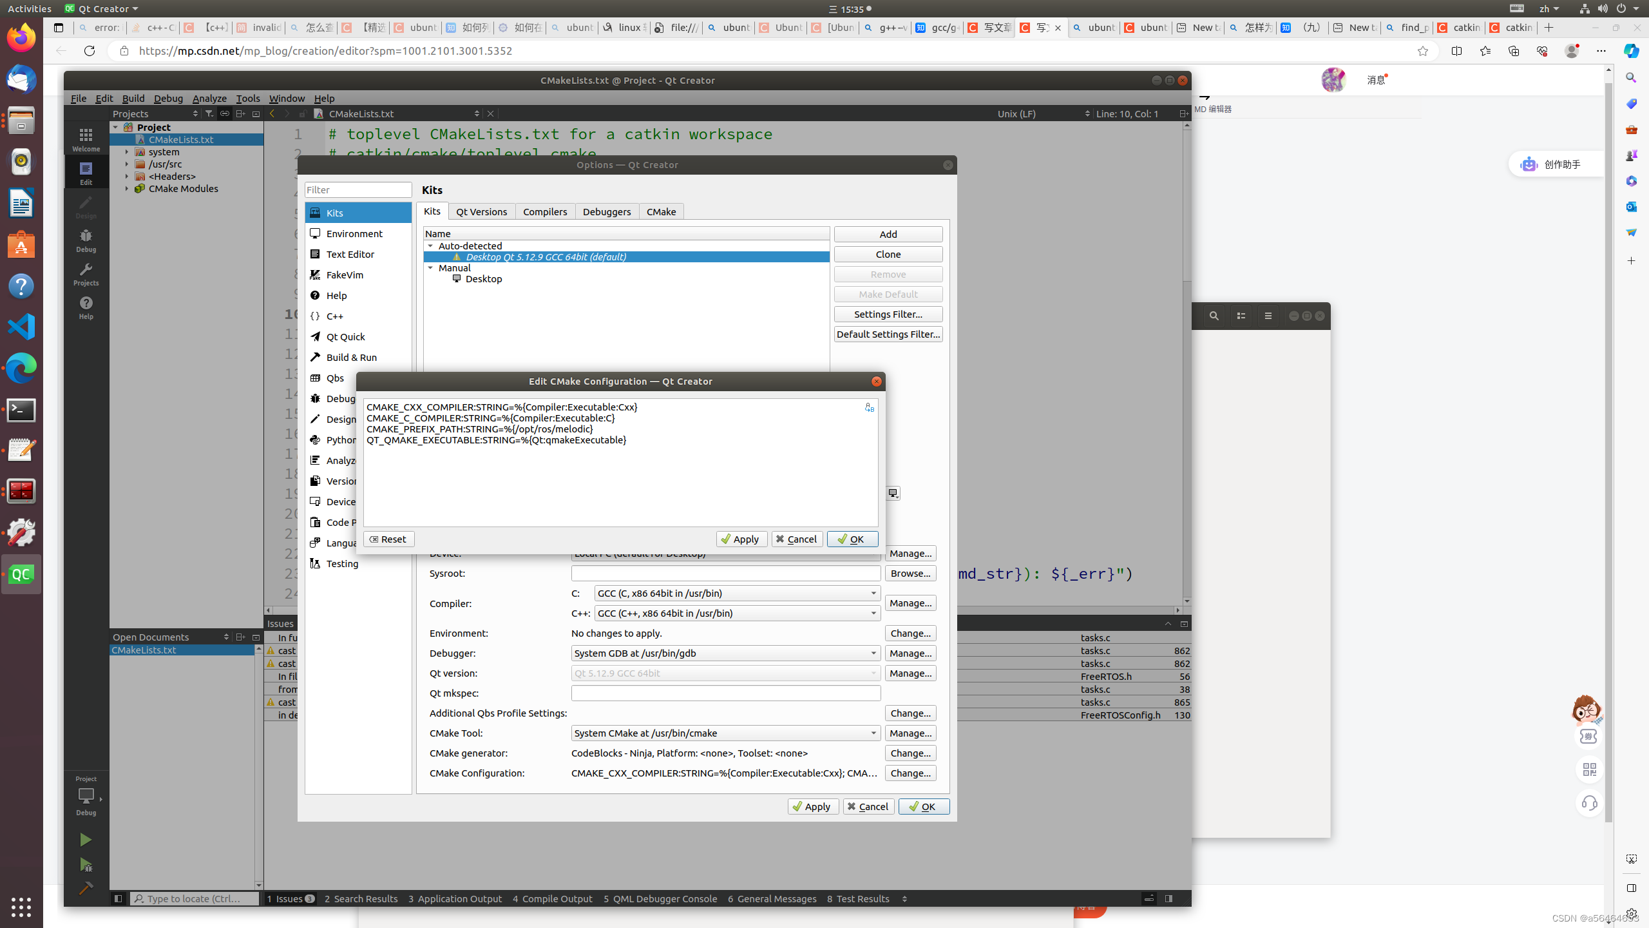This screenshot has width=1649, height=928.
Task: Open the C++ compiler dropdown
Action: tap(873, 613)
